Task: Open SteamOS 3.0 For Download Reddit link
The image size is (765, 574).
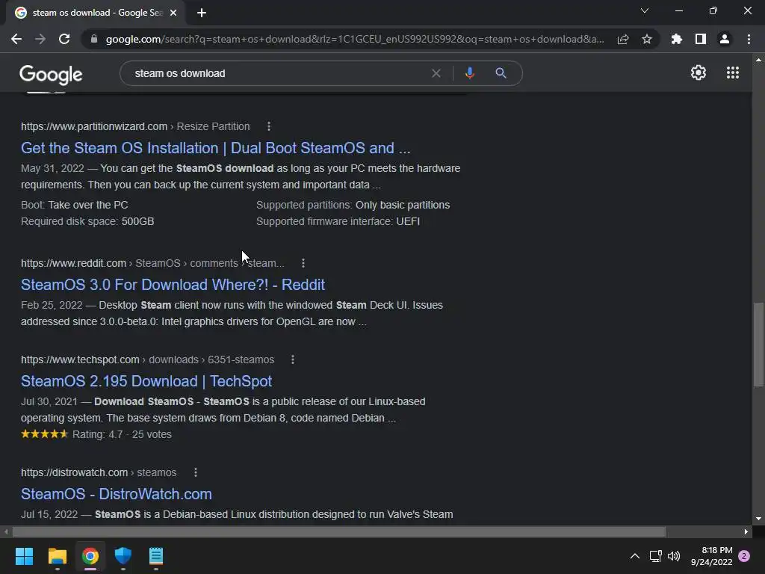Action: click(173, 285)
